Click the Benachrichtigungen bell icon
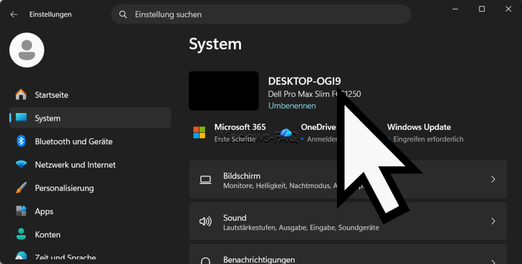Screen dimensions: 522x264 [x=205, y=260]
